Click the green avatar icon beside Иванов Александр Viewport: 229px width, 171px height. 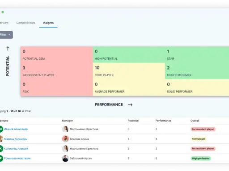point(1,129)
